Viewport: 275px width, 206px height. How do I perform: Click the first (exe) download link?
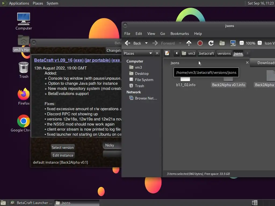(x=78, y=60)
